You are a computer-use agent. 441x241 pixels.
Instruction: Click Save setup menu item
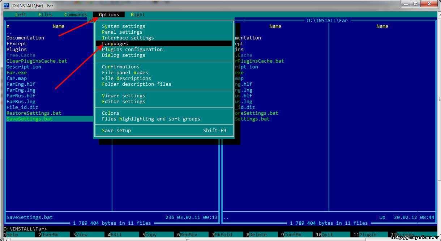coord(116,131)
